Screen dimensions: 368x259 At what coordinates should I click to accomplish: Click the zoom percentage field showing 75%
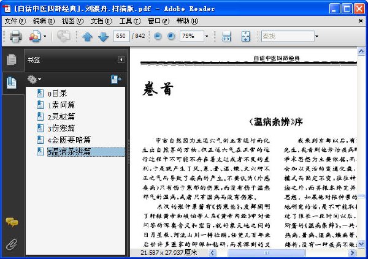coord(192,36)
